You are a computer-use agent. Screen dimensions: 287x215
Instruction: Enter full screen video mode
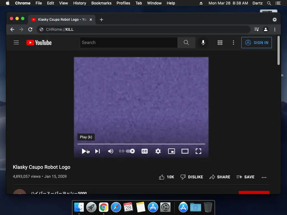[198, 151]
